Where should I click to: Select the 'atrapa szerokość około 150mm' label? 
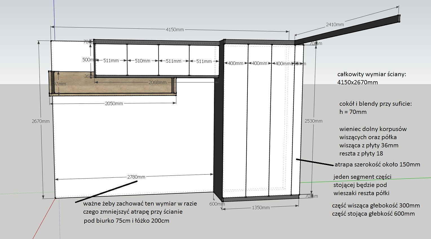click(377, 164)
